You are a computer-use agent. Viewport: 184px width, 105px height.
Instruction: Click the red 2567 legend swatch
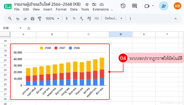(56, 48)
